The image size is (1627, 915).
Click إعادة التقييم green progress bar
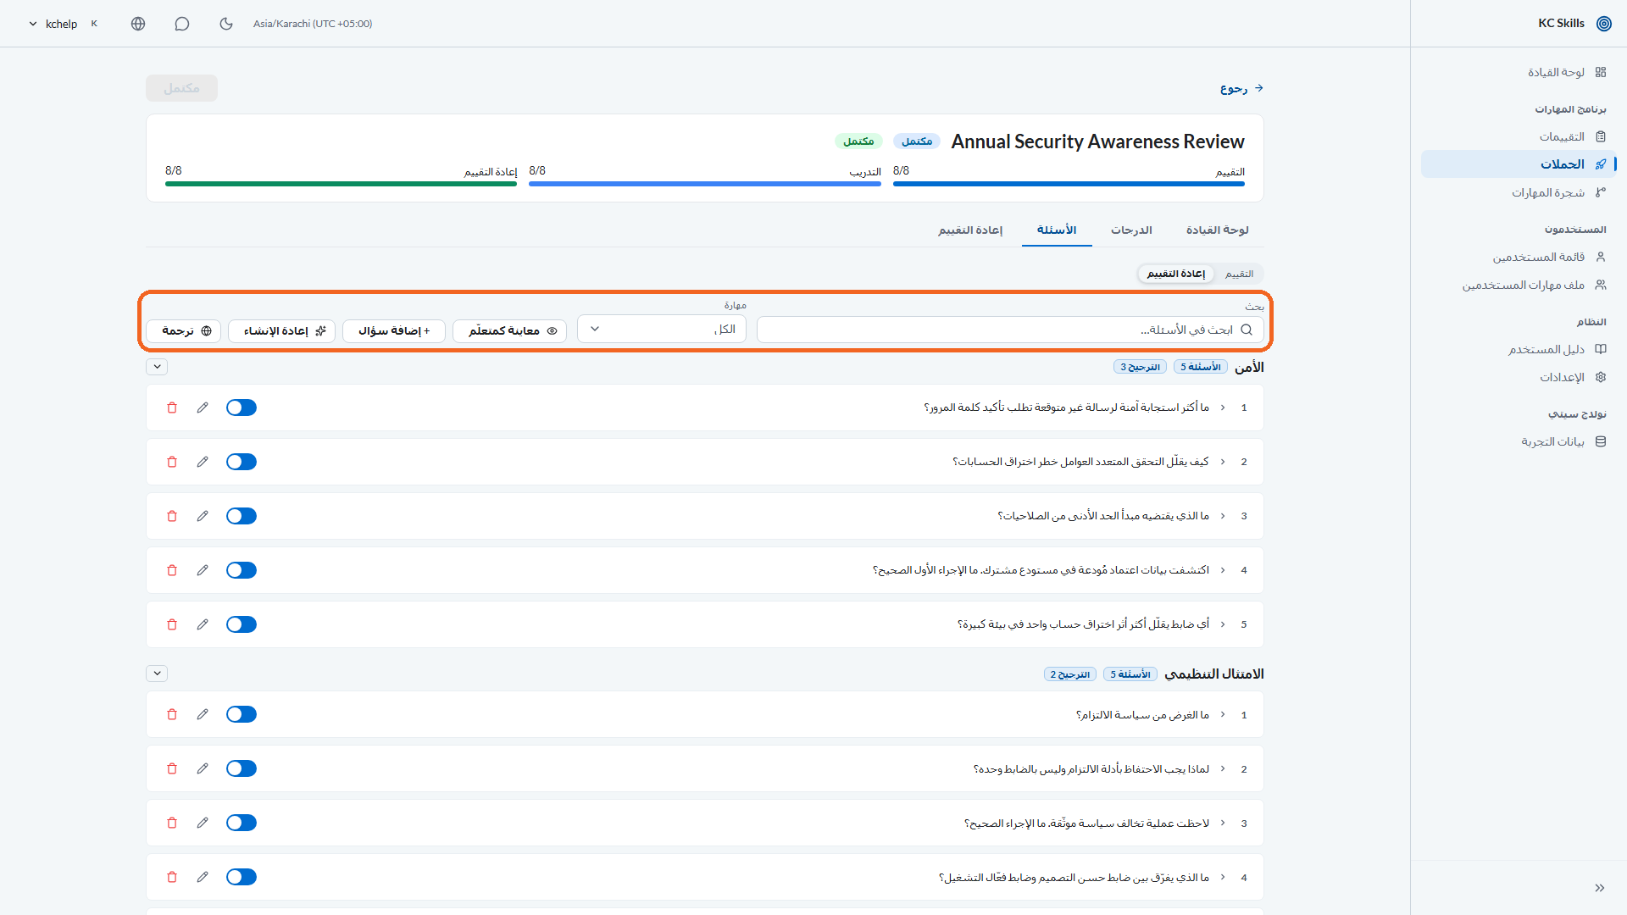(341, 184)
